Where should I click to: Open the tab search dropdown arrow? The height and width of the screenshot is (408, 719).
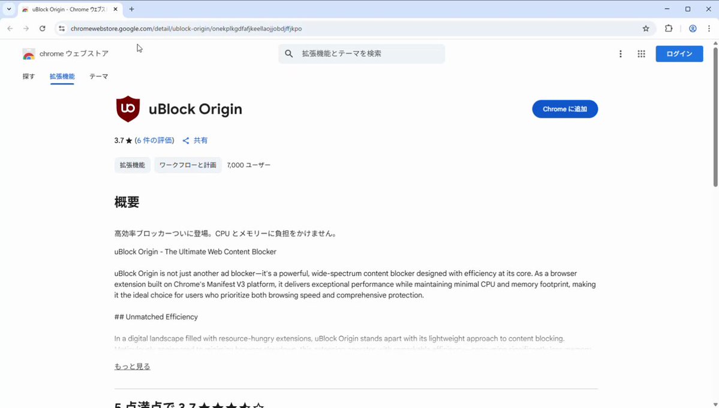[9, 9]
